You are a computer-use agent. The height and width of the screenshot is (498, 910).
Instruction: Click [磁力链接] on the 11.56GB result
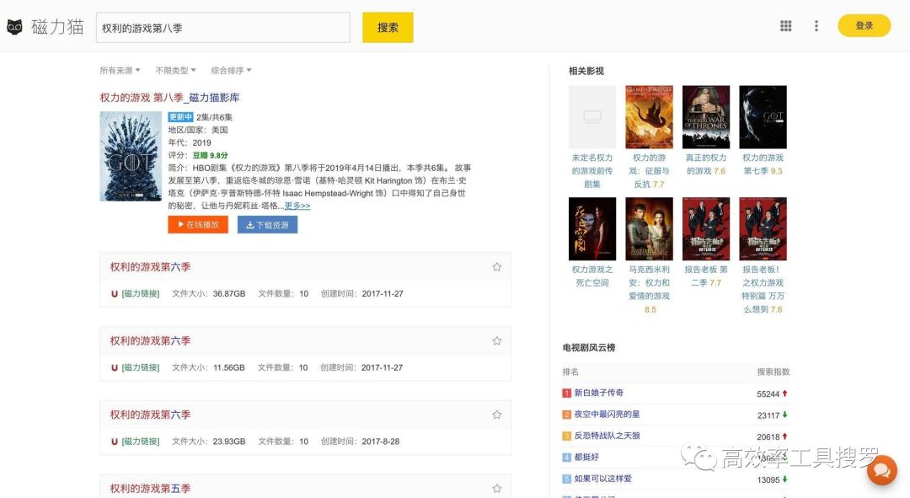141,367
